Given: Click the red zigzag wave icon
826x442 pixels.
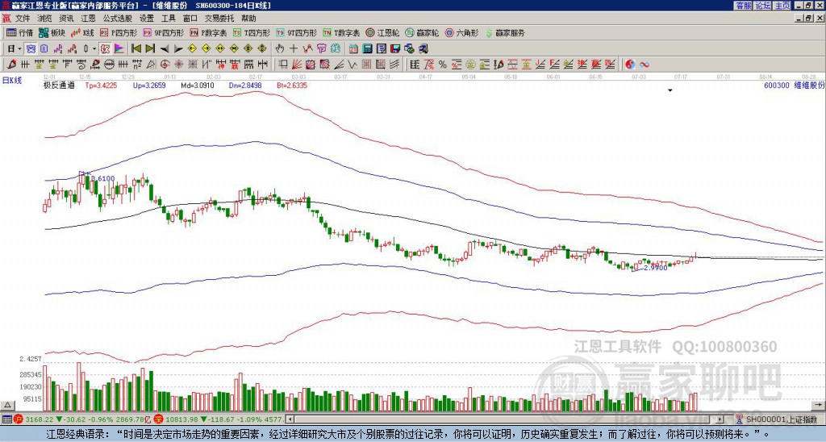Looking at the screenshot, I should pyautogui.click(x=307, y=49).
